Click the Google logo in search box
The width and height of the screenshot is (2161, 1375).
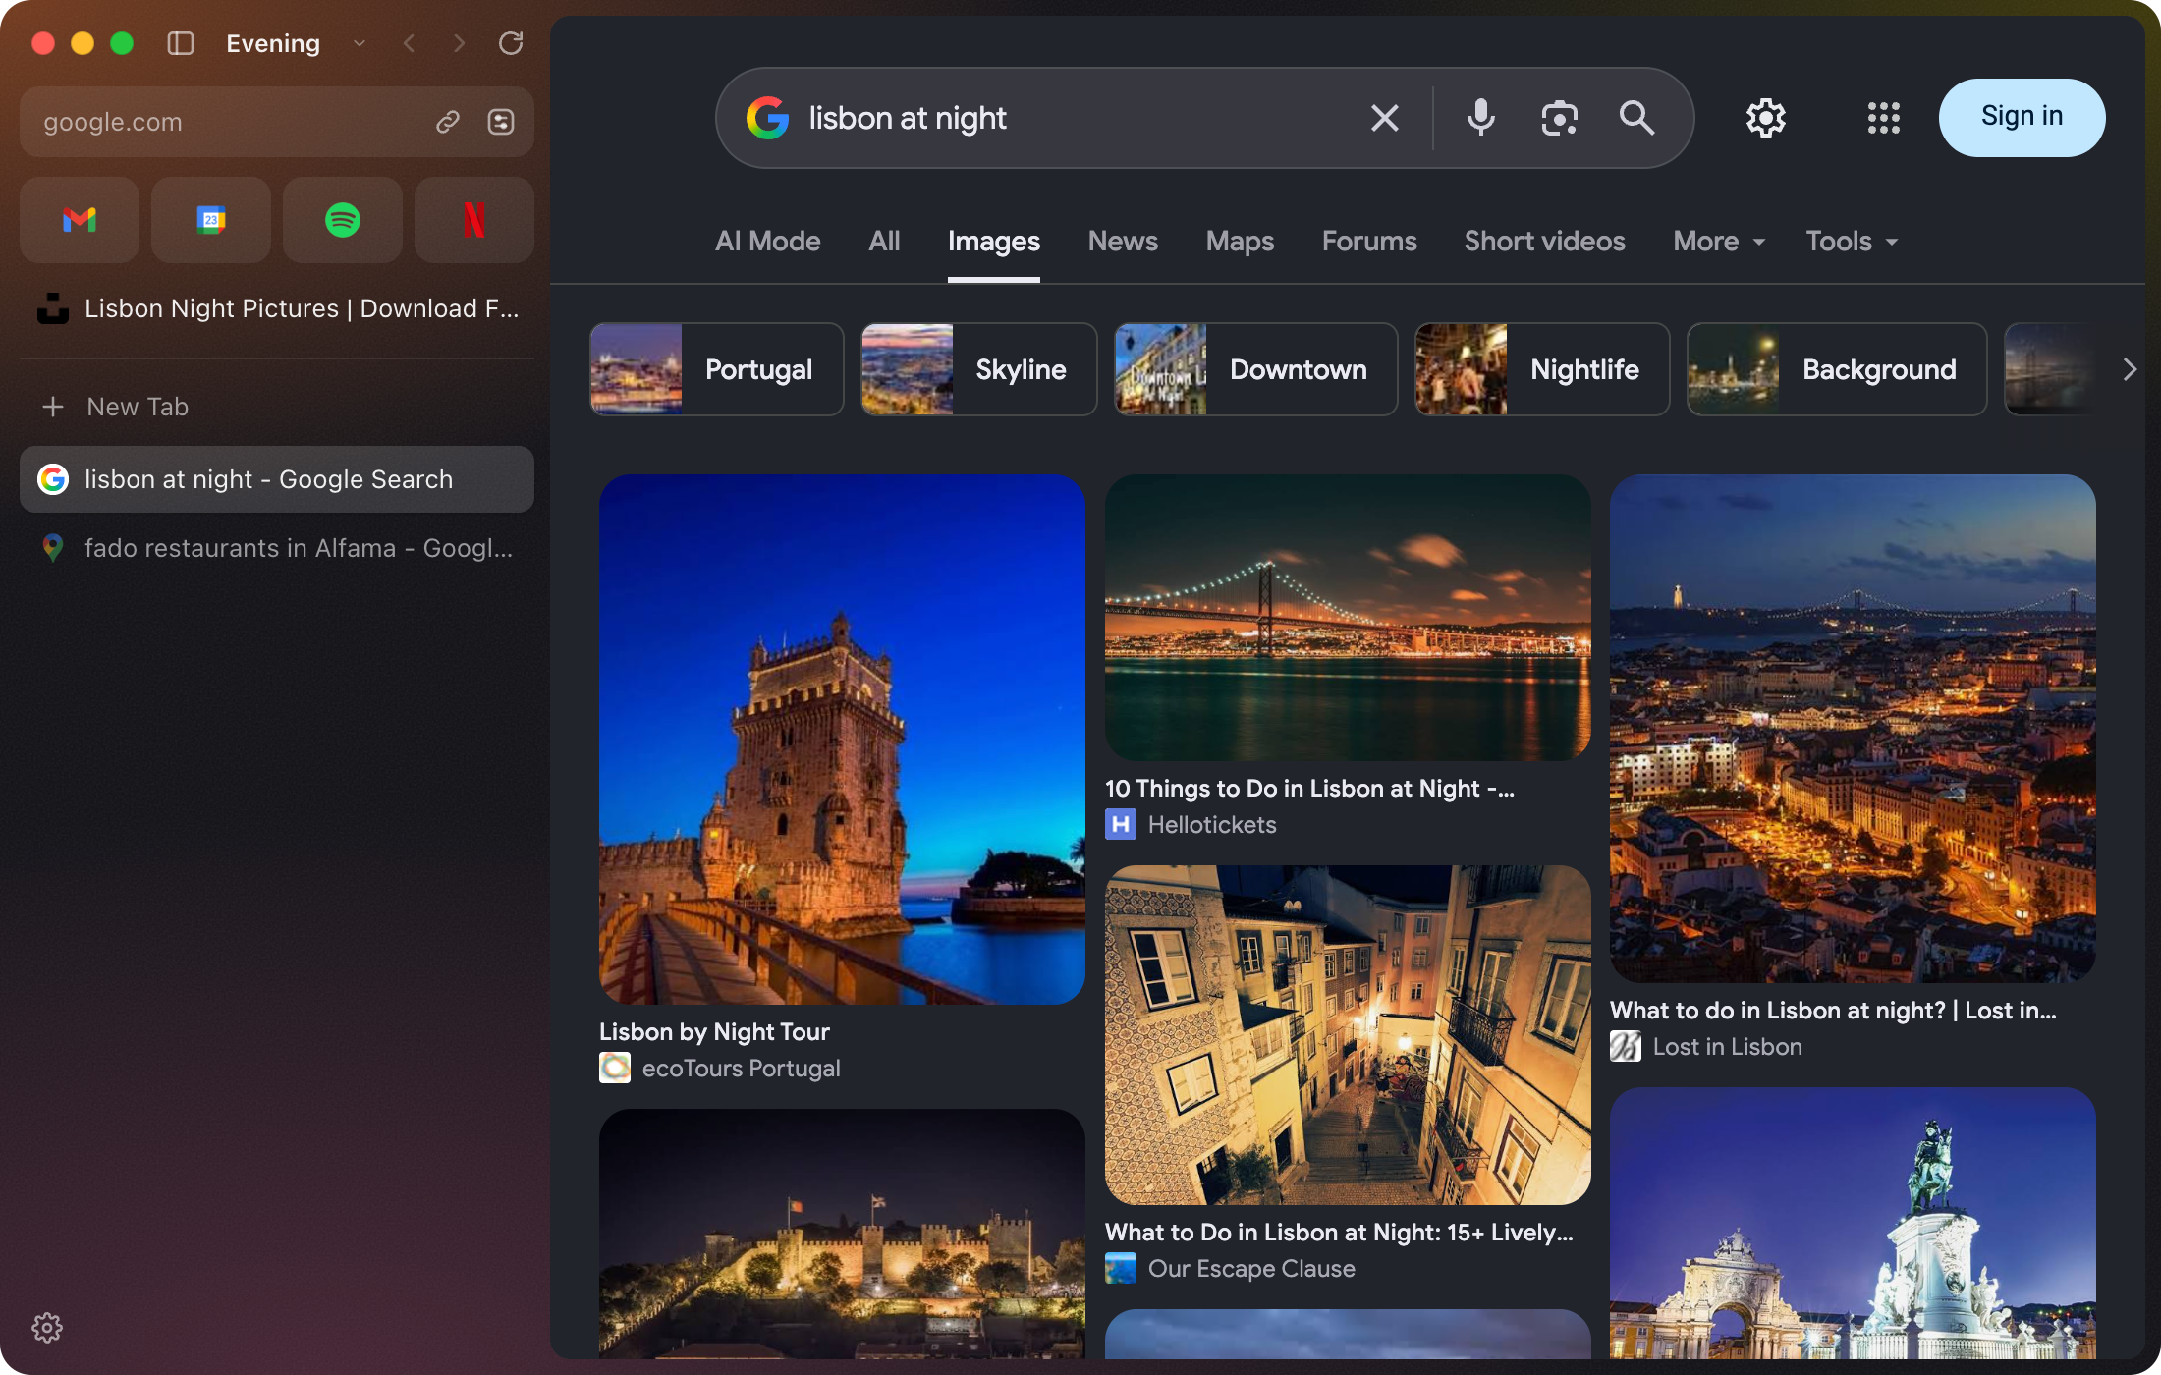coord(768,118)
